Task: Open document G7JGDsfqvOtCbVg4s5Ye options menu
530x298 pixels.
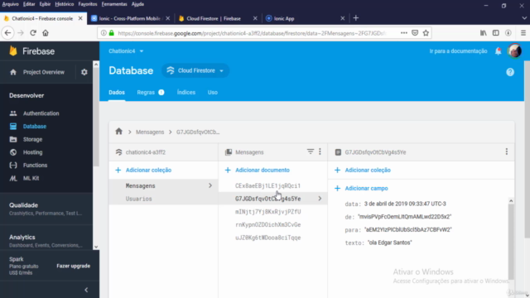Action: [x=506, y=151]
